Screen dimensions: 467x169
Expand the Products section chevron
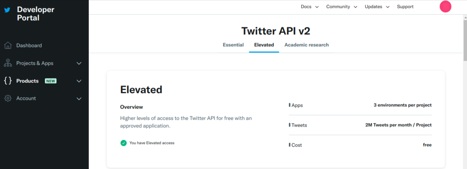point(79,81)
